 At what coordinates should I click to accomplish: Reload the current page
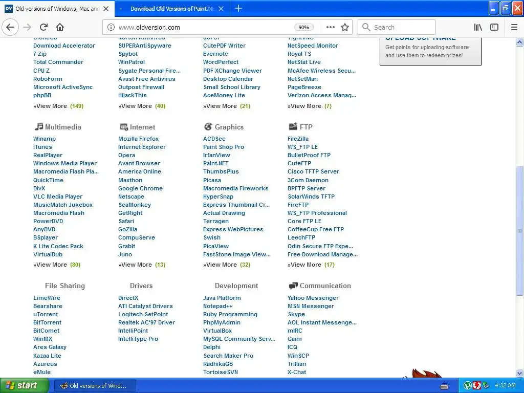(44, 27)
